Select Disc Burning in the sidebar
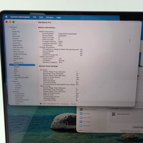 18,47
